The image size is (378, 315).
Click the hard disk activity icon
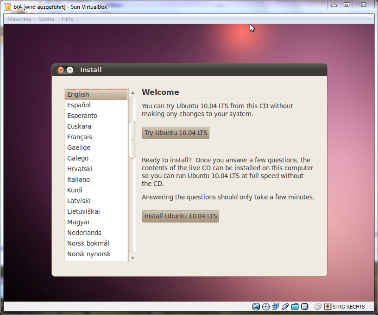pyautogui.click(x=256, y=307)
